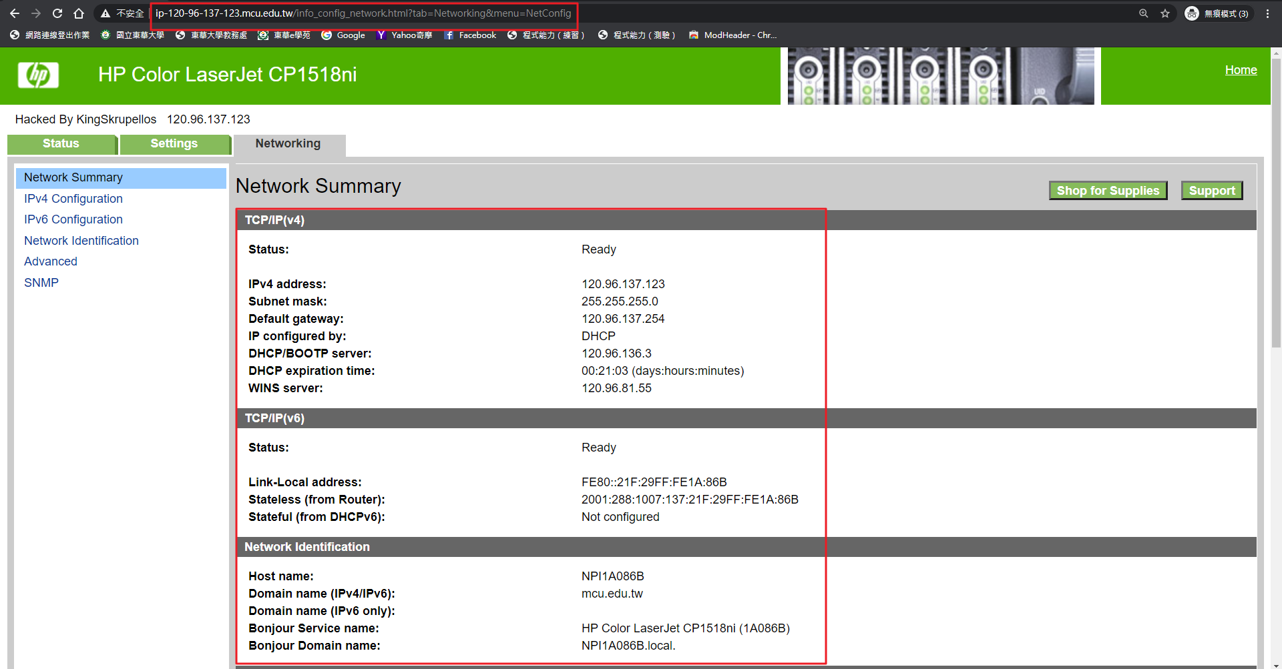Open the SNMP settings link

click(x=41, y=283)
